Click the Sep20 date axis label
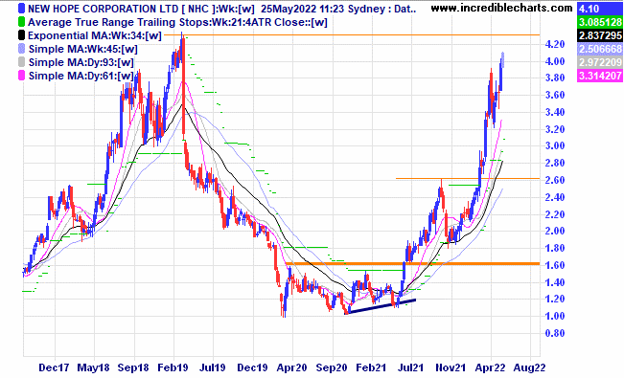This screenshot has width=624, height=378. [x=332, y=367]
